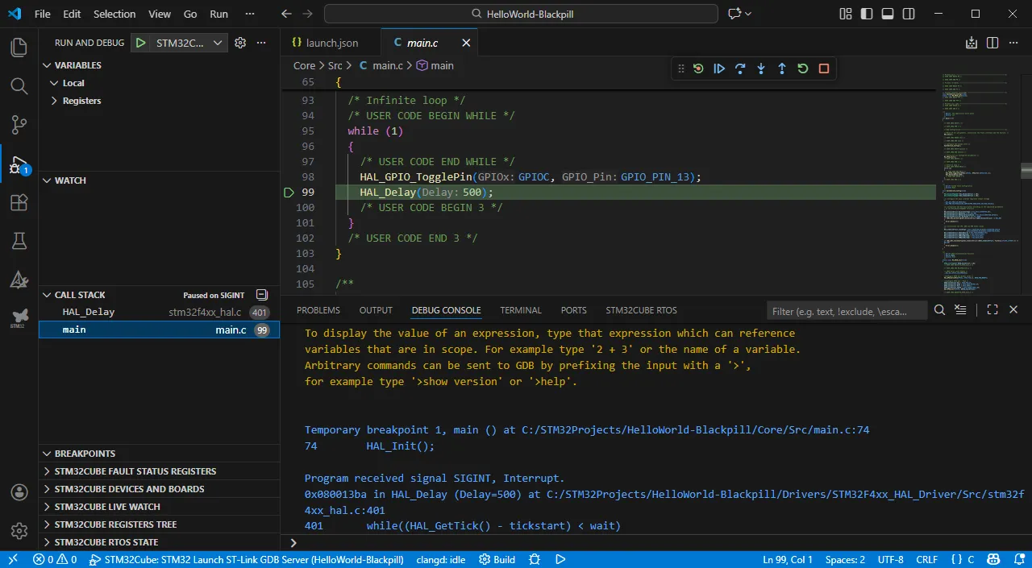Click the CRLF line ending indicator

click(x=927, y=559)
